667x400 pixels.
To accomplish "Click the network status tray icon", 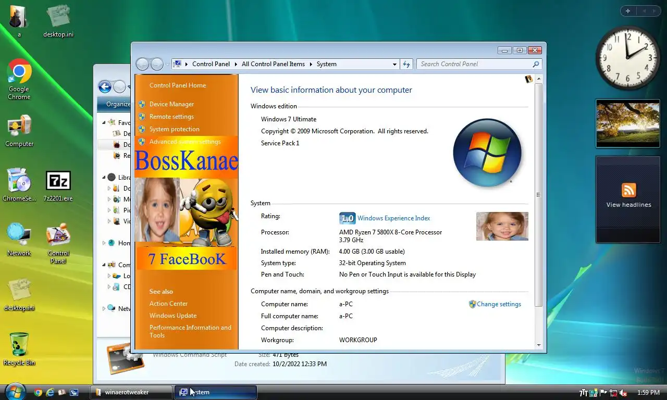I will tap(613, 393).
